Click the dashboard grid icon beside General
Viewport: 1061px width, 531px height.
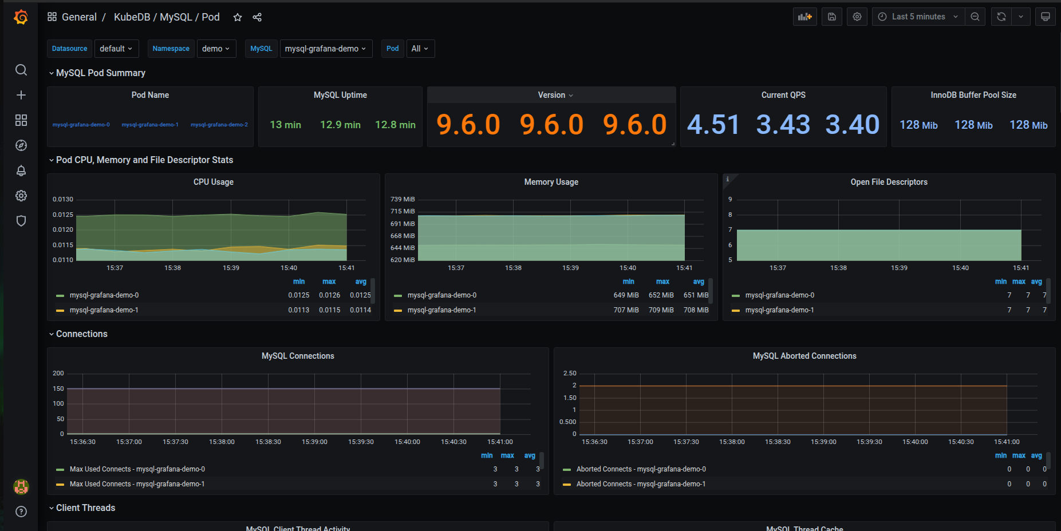[52, 17]
